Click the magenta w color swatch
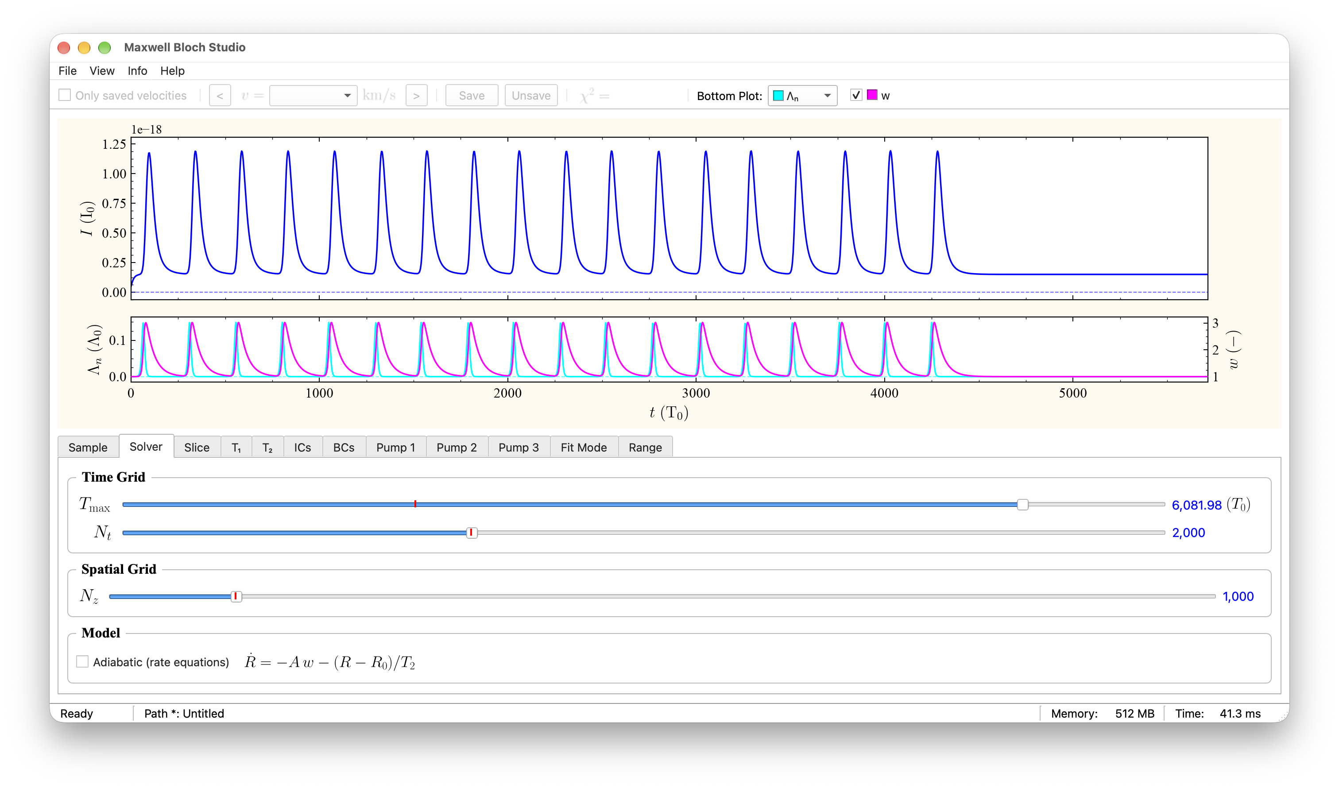The image size is (1339, 788). click(x=872, y=95)
